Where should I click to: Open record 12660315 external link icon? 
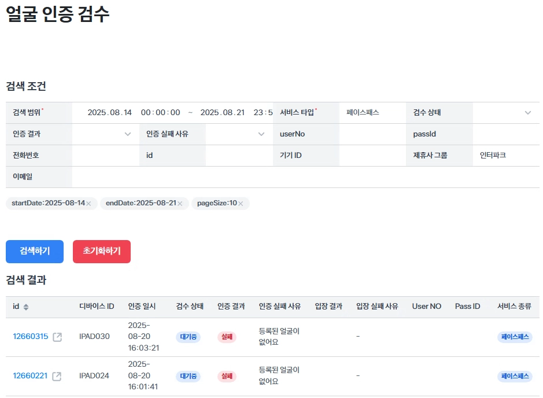tap(57, 337)
